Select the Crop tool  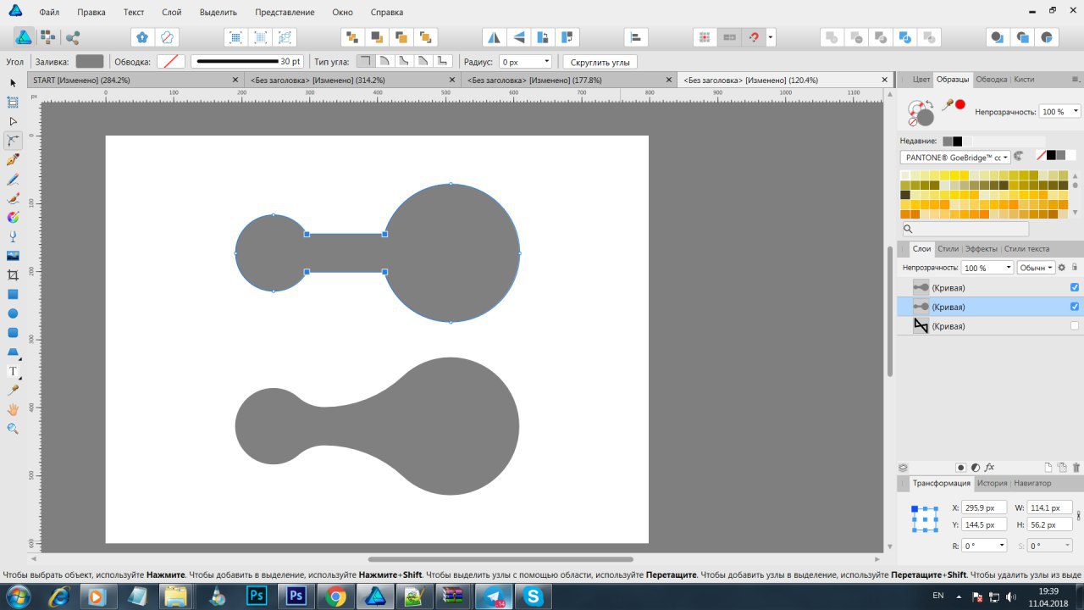13,275
